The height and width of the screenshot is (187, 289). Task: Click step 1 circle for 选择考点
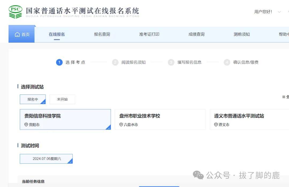click(x=59, y=62)
